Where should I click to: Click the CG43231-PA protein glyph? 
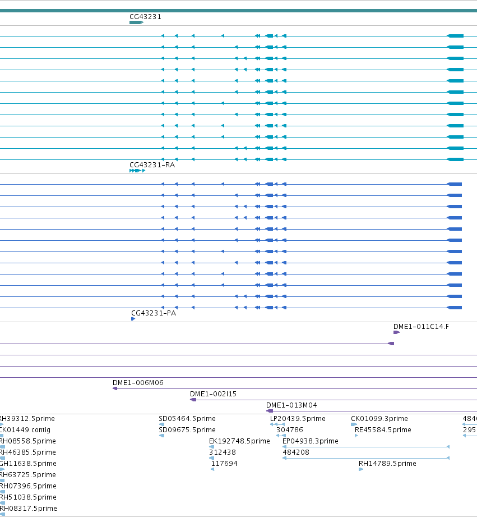[133, 319]
